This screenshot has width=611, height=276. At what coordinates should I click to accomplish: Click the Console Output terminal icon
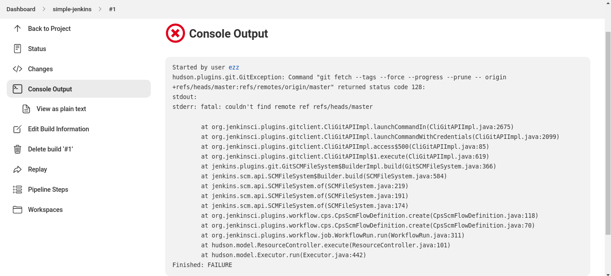coord(17,89)
